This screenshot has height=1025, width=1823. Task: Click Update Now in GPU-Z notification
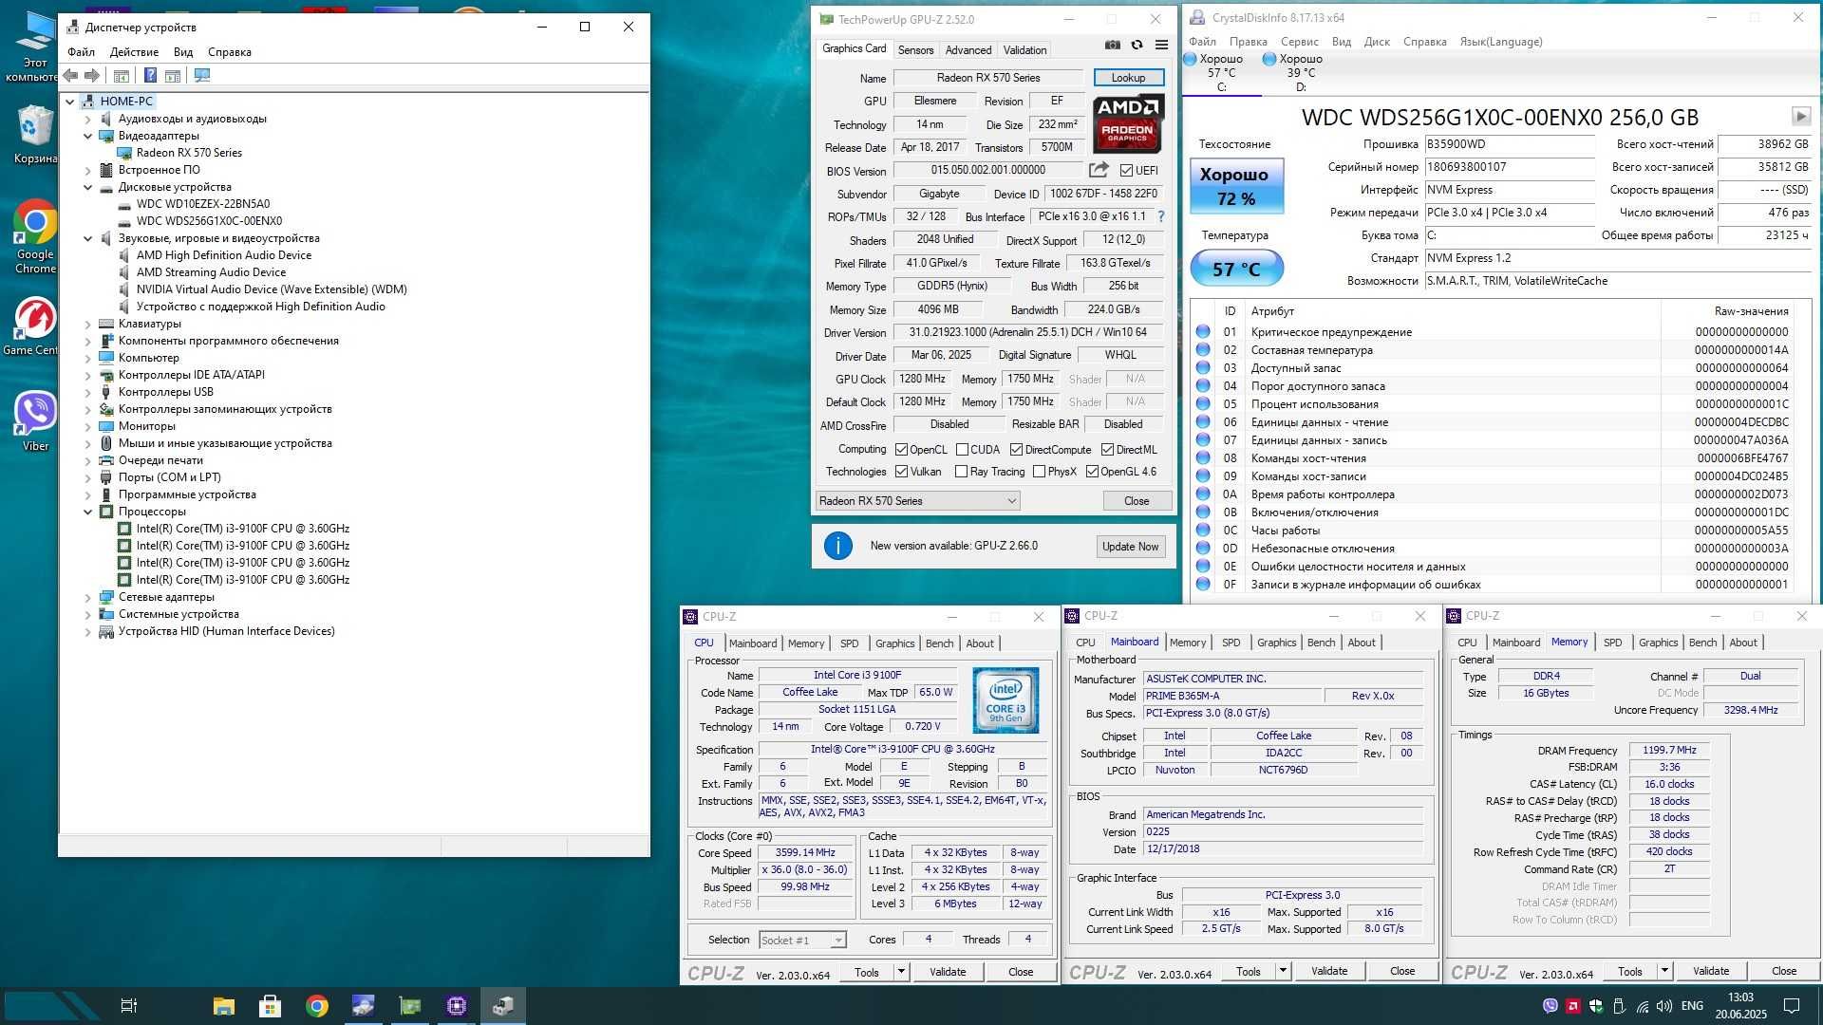point(1130,546)
